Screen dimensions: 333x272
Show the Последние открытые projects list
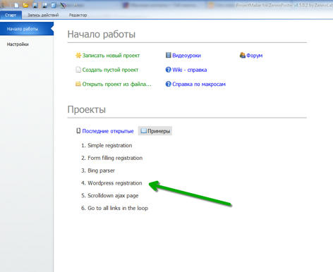108,131
